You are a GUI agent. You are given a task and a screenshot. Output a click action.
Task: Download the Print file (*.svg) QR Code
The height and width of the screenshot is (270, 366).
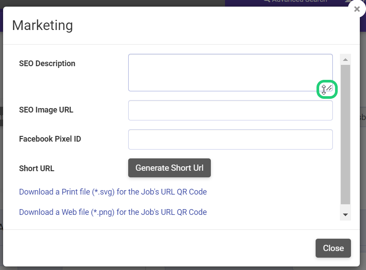[x=113, y=192]
